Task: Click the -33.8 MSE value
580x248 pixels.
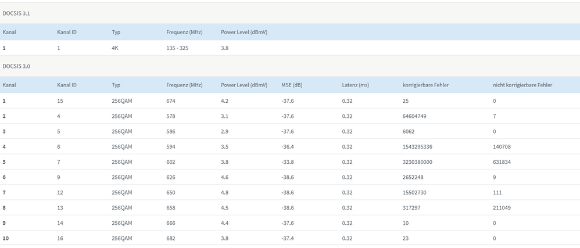Action: pyautogui.click(x=288, y=162)
